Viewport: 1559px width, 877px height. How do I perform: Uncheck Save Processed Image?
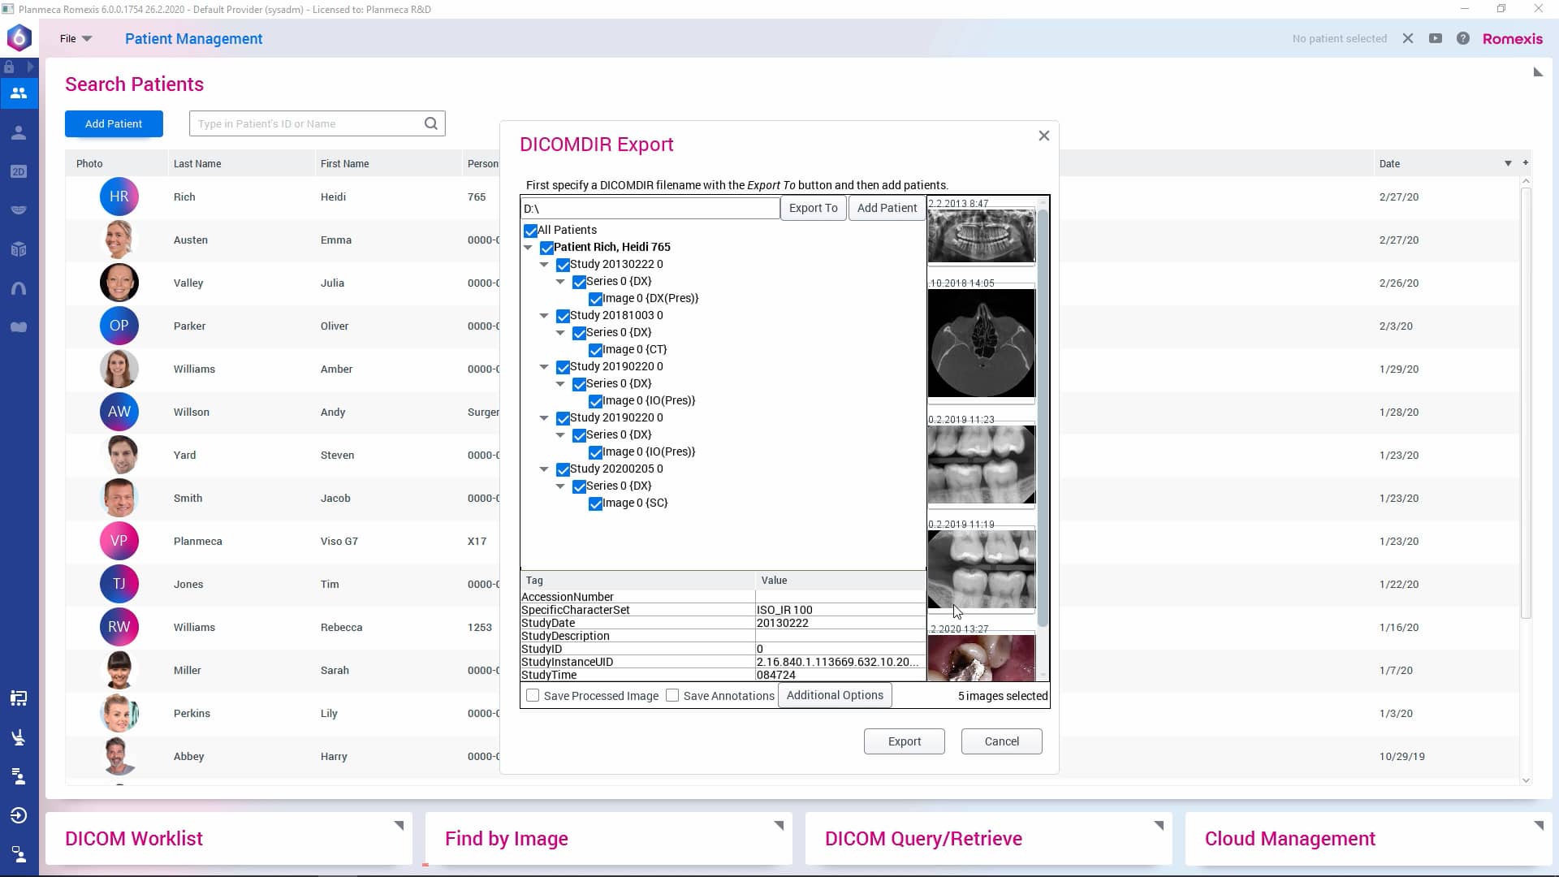(533, 695)
